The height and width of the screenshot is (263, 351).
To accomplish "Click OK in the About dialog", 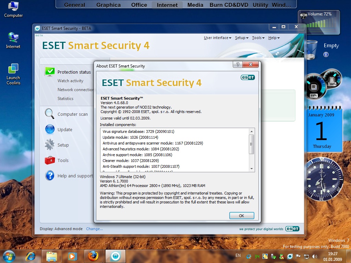I will [242, 216].
